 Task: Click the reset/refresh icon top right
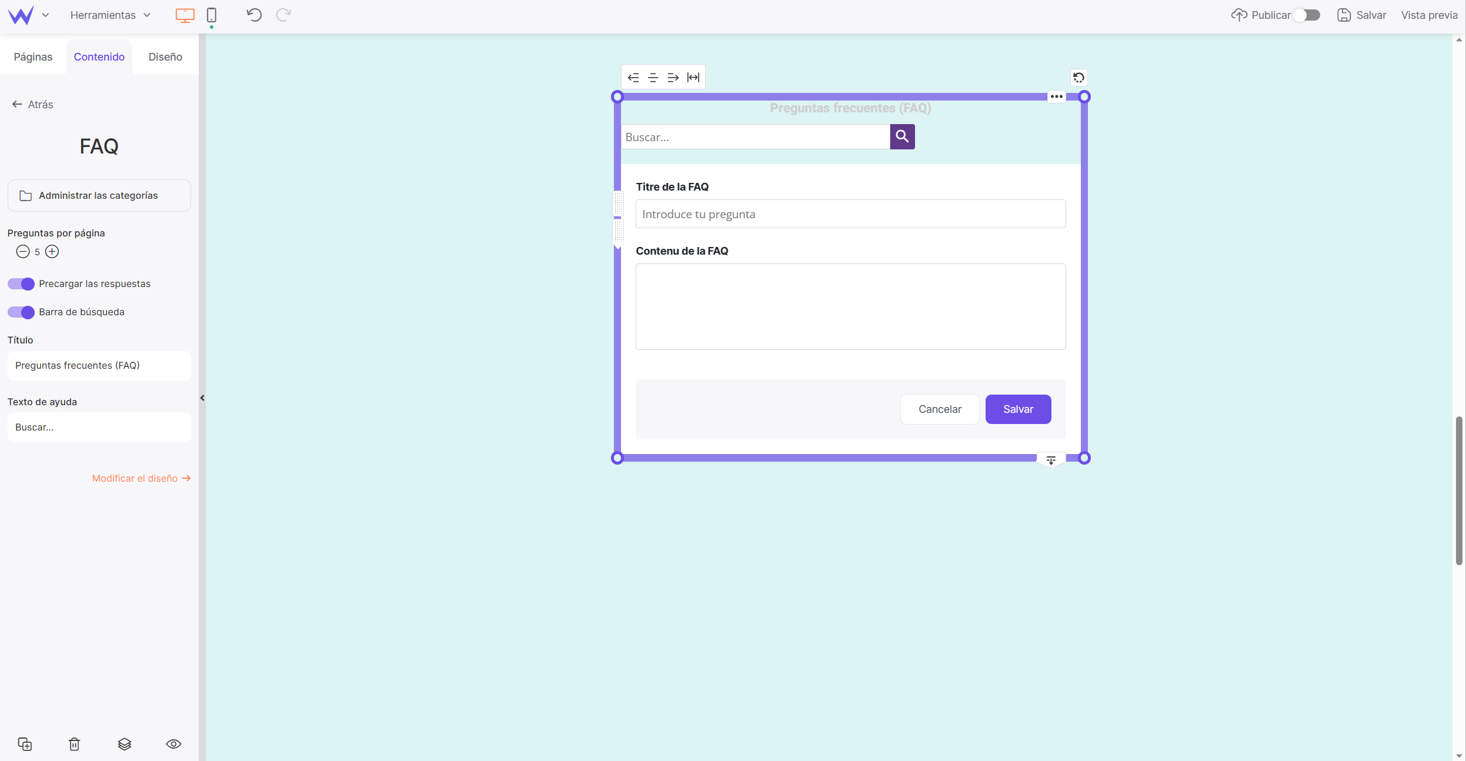click(x=1078, y=78)
